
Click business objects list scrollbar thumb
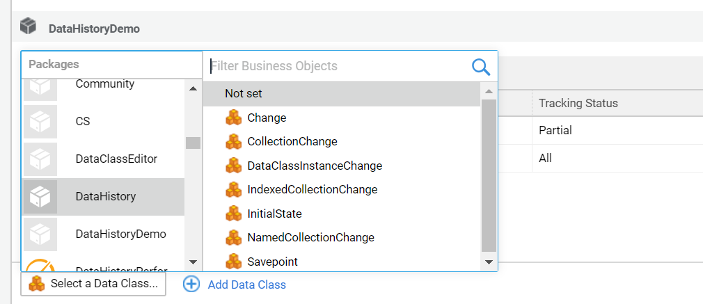[x=489, y=176]
